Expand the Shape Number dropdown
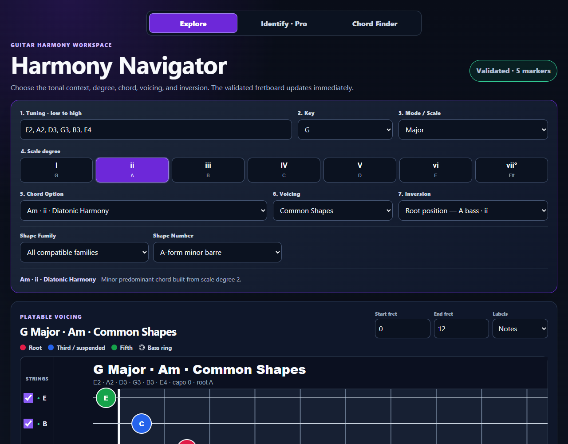The width and height of the screenshot is (568, 444). tap(217, 252)
